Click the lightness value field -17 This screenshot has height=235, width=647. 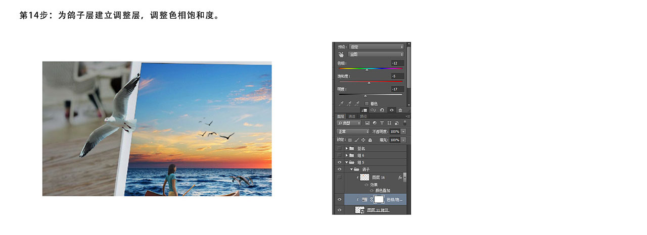pyautogui.click(x=397, y=89)
